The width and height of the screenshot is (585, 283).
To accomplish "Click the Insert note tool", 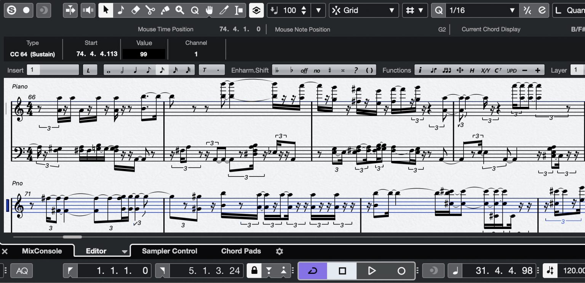I will click(x=121, y=10).
